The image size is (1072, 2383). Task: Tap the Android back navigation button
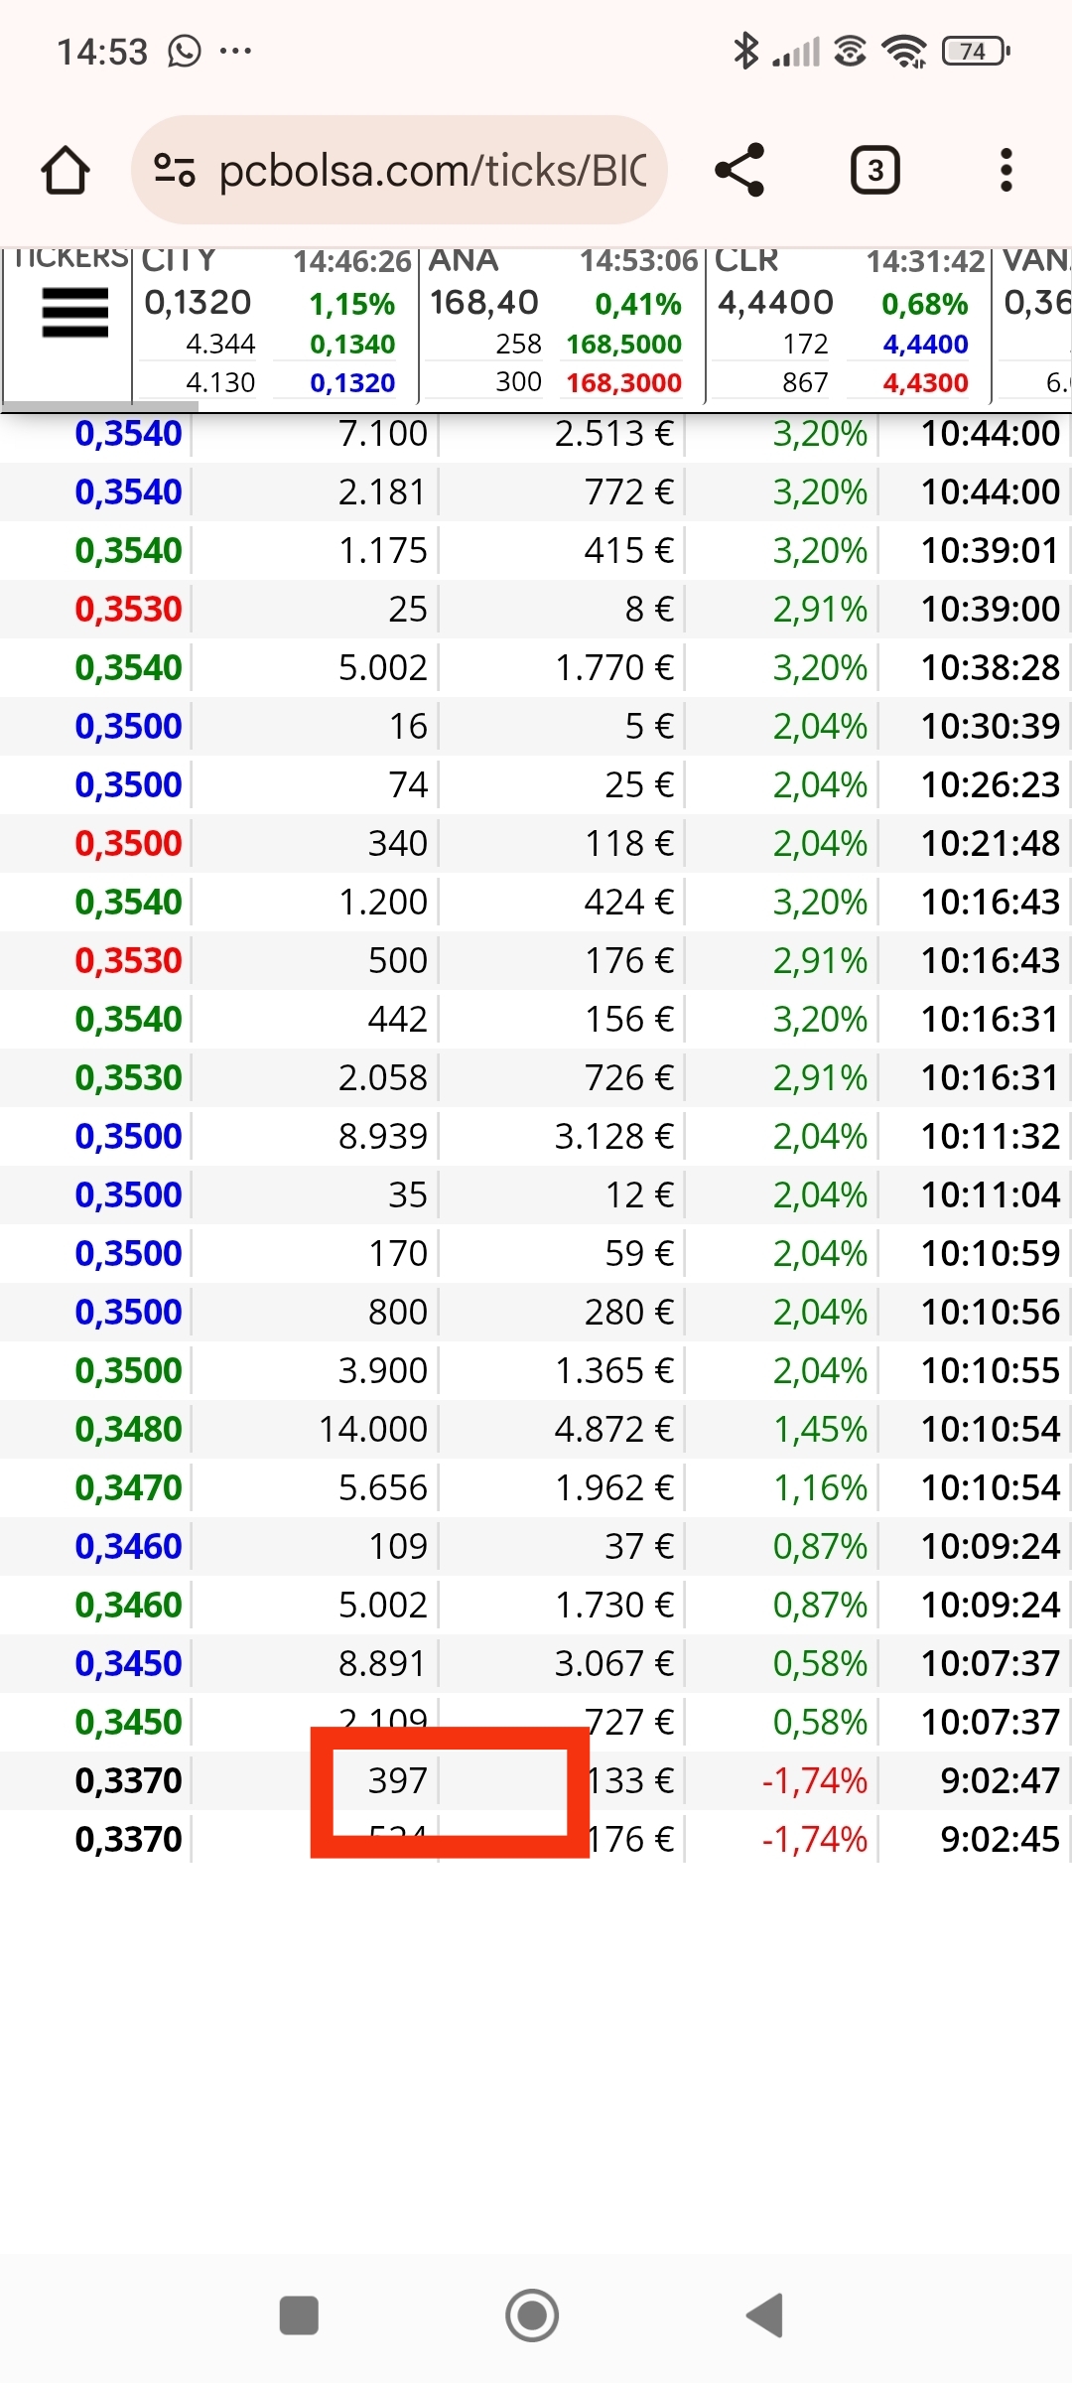(765, 2315)
